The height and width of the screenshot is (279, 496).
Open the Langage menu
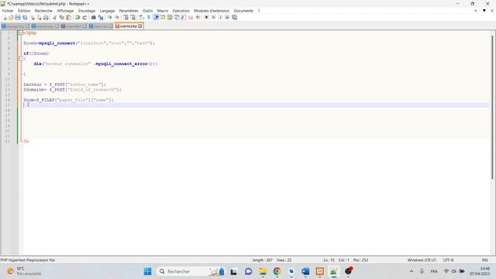click(107, 11)
